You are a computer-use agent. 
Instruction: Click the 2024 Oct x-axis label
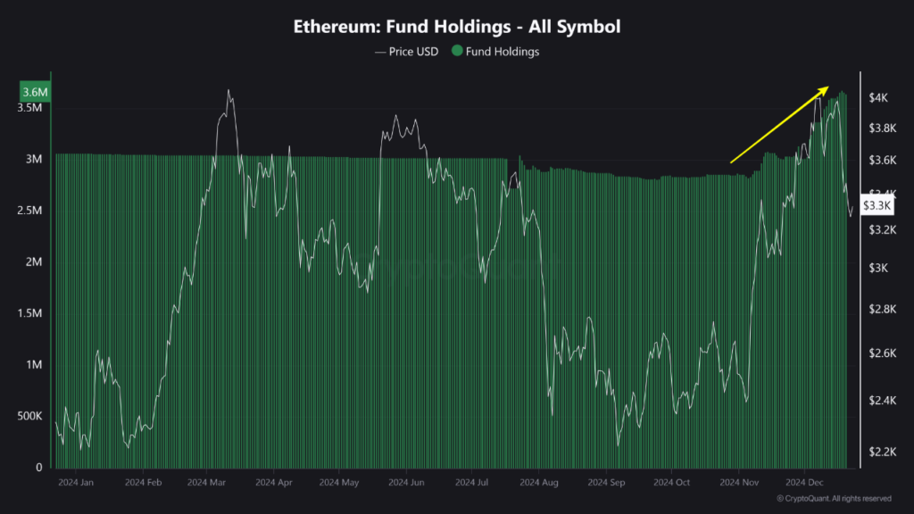pyautogui.click(x=670, y=482)
